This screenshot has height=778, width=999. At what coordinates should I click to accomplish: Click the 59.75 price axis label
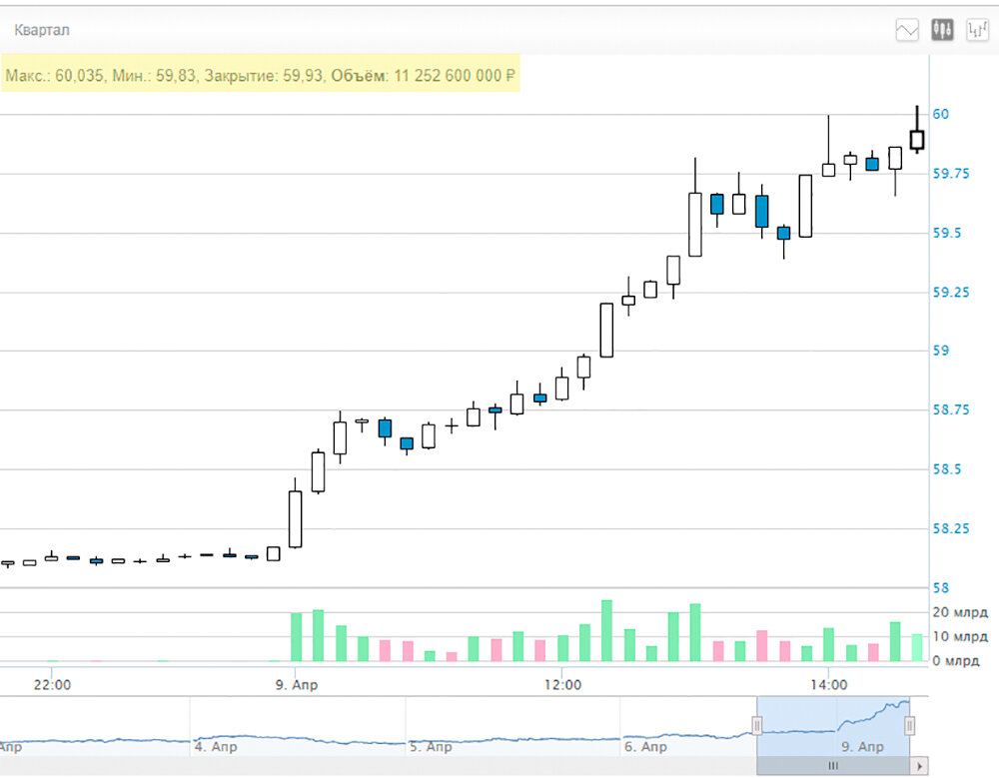(x=951, y=174)
